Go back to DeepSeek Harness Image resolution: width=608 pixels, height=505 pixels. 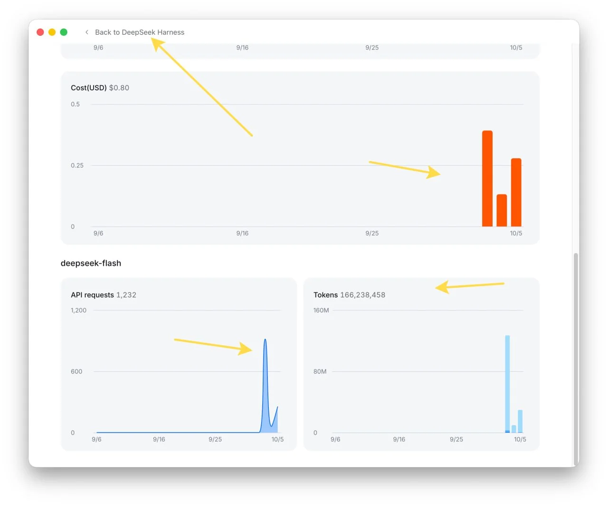[135, 32]
